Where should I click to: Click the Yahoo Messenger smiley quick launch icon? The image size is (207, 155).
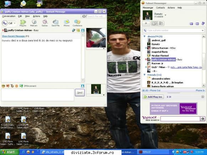28,152
